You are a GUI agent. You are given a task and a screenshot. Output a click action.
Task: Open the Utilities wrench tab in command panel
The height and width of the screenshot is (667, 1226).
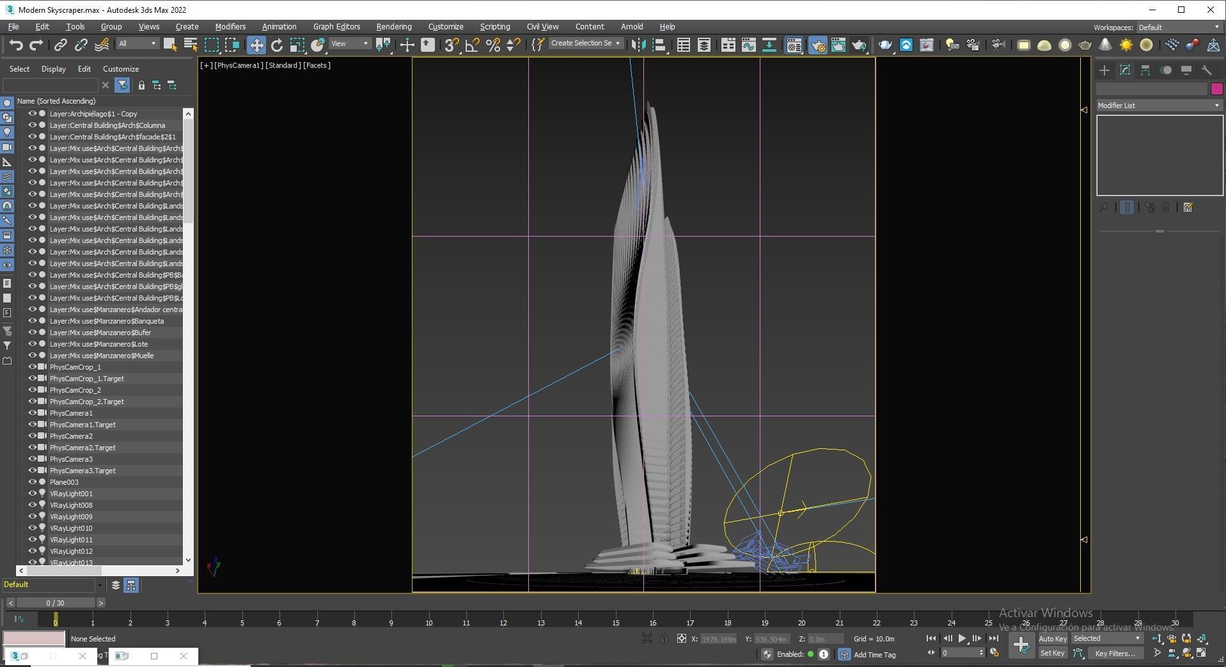1207,70
